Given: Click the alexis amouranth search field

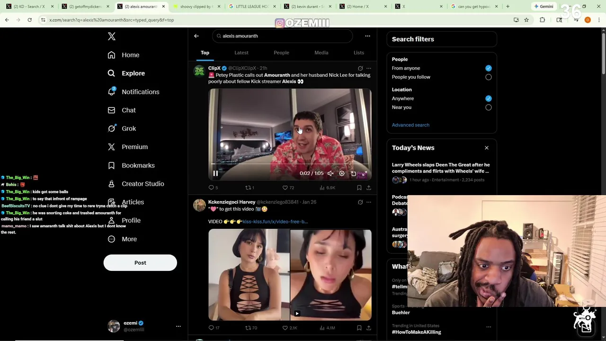Looking at the screenshot, I should point(283,36).
